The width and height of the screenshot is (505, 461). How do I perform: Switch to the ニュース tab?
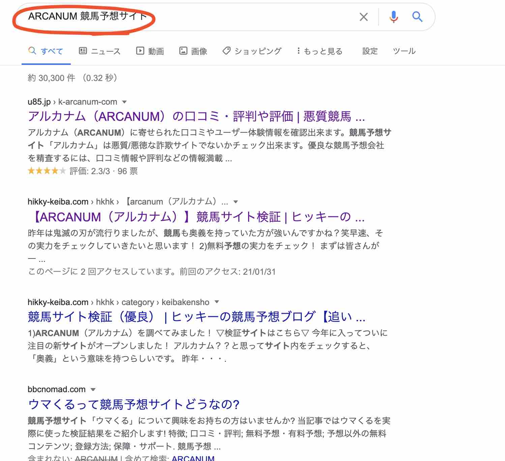coord(99,51)
